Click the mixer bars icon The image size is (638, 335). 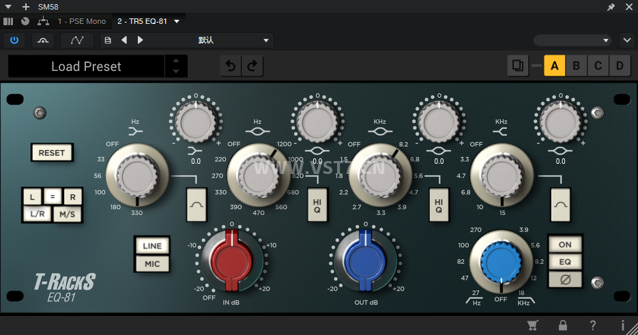(8, 21)
